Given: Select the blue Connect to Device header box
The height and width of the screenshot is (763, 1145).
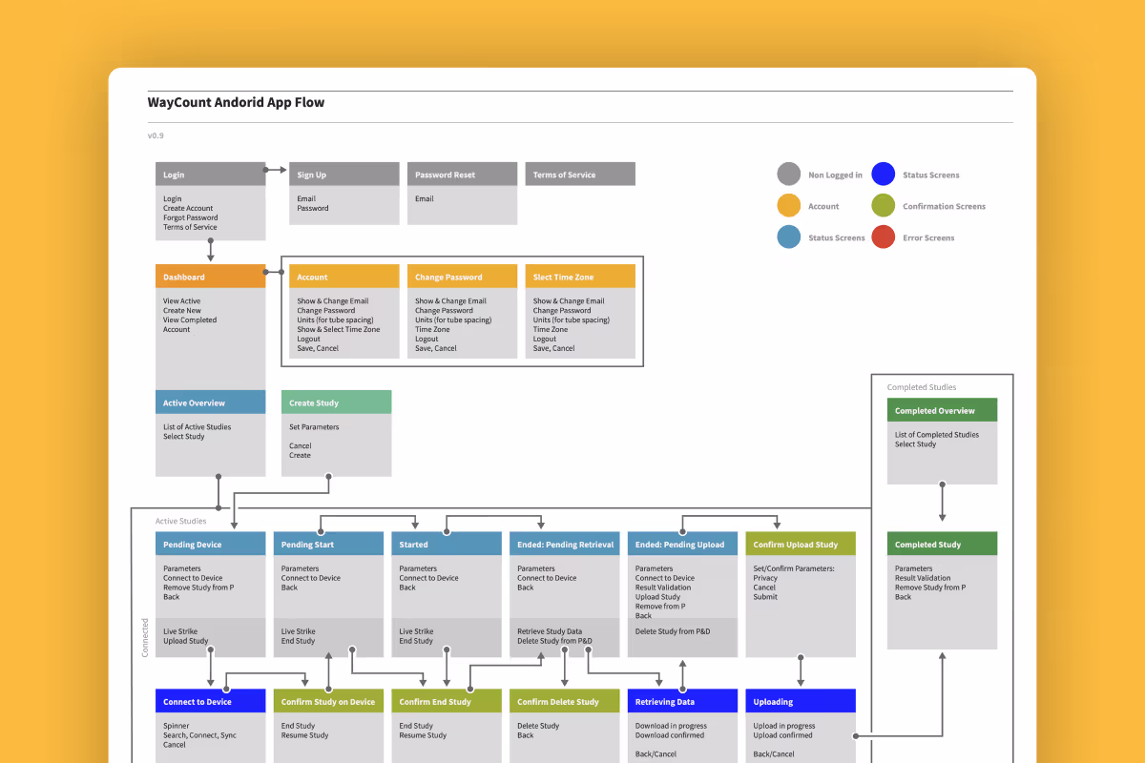Looking at the screenshot, I should point(211,701).
